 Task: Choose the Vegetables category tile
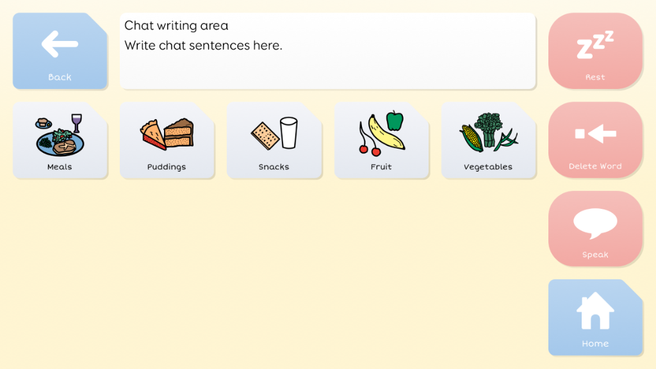click(488, 140)
